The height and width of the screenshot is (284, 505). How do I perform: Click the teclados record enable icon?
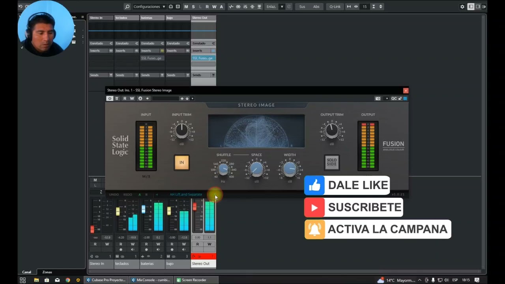pyautogui.click(x=121, y=250)
